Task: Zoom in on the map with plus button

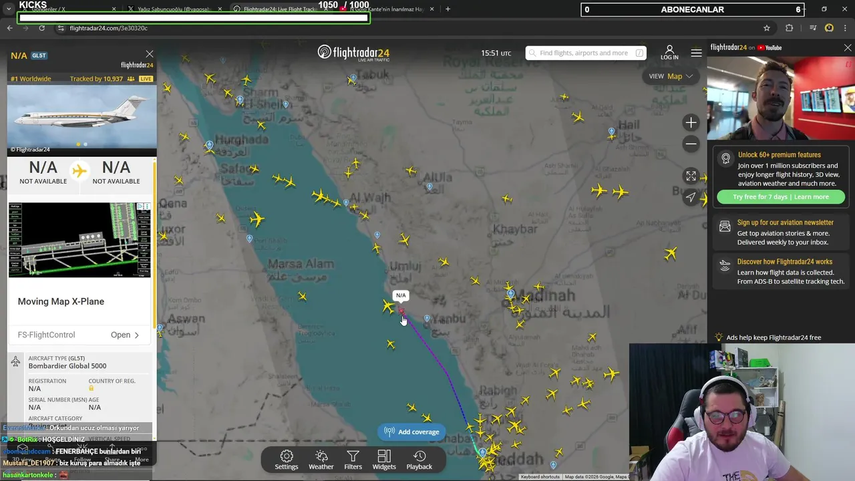Action: pyautogui.click(x=691, y=122)
